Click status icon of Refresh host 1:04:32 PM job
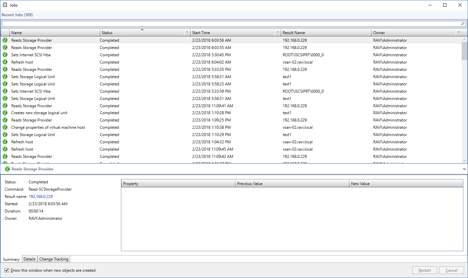Viewport: 468px width, 278px height. click(x=5, y=142)
